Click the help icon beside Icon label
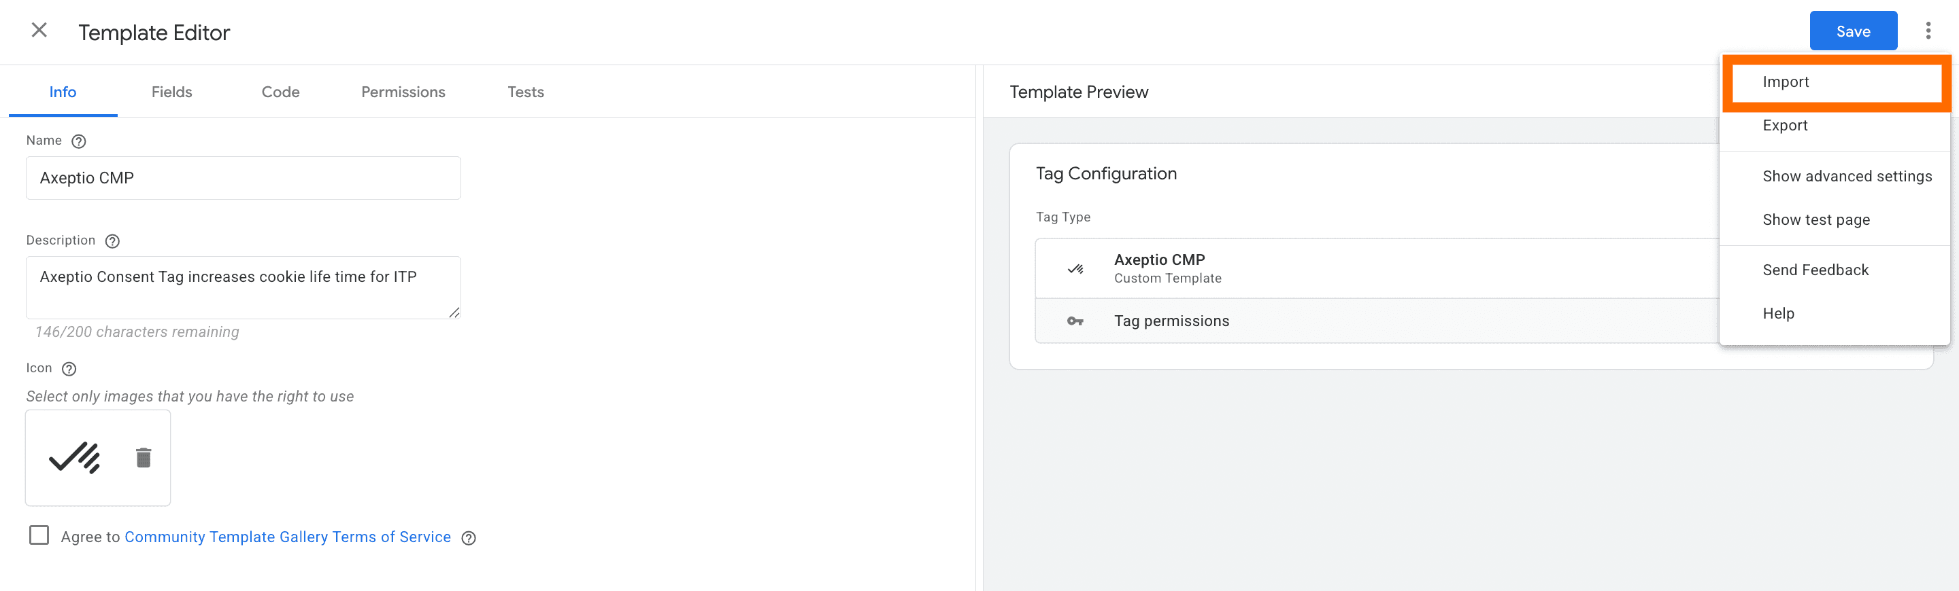 click(69, 368)
